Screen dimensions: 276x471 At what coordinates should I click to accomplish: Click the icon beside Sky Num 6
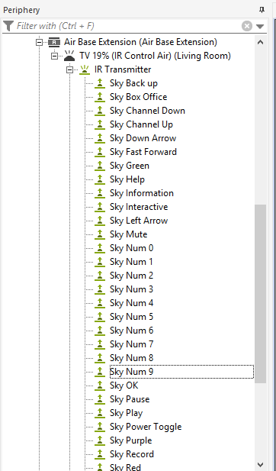click(100, 331)
